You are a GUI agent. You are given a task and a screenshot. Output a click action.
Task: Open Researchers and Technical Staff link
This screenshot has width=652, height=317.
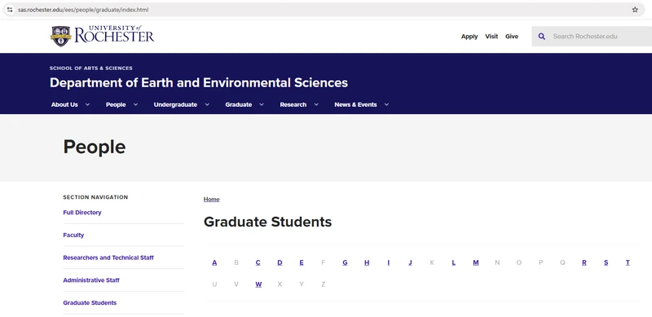click(108, 258)
